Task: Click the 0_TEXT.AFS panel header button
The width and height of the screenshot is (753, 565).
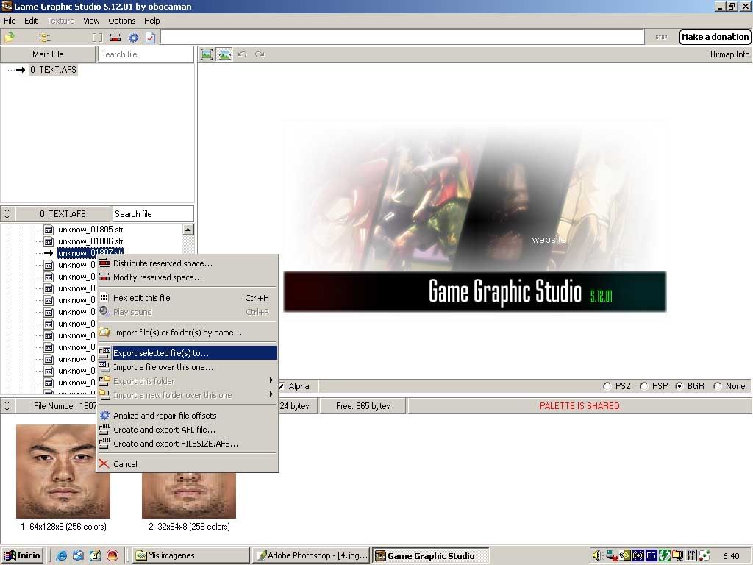Action: (x=63, y=214)
